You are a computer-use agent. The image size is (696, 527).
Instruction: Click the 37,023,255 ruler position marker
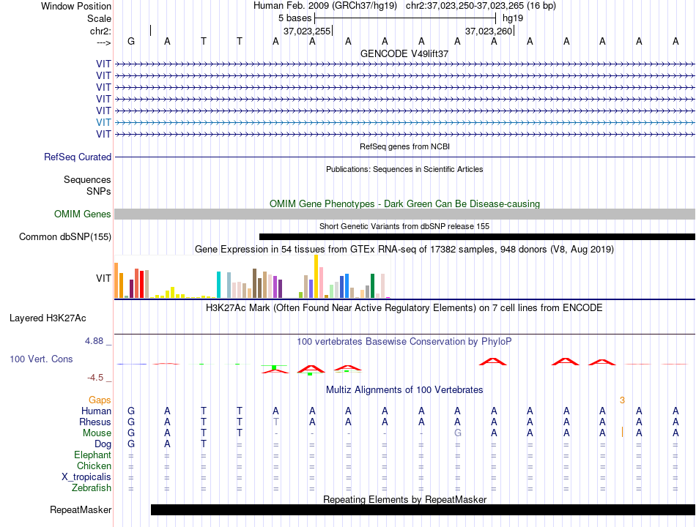coord(307,31)
